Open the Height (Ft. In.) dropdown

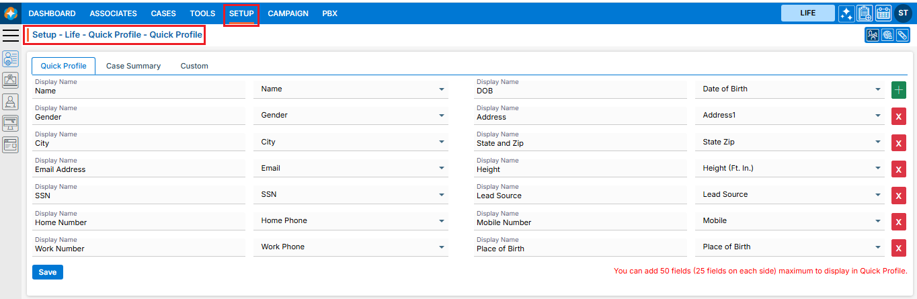click(878, 169)
